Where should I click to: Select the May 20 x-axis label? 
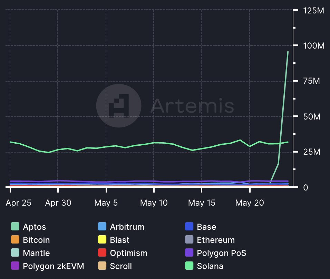pyautogui.click(x=250, y=203)
